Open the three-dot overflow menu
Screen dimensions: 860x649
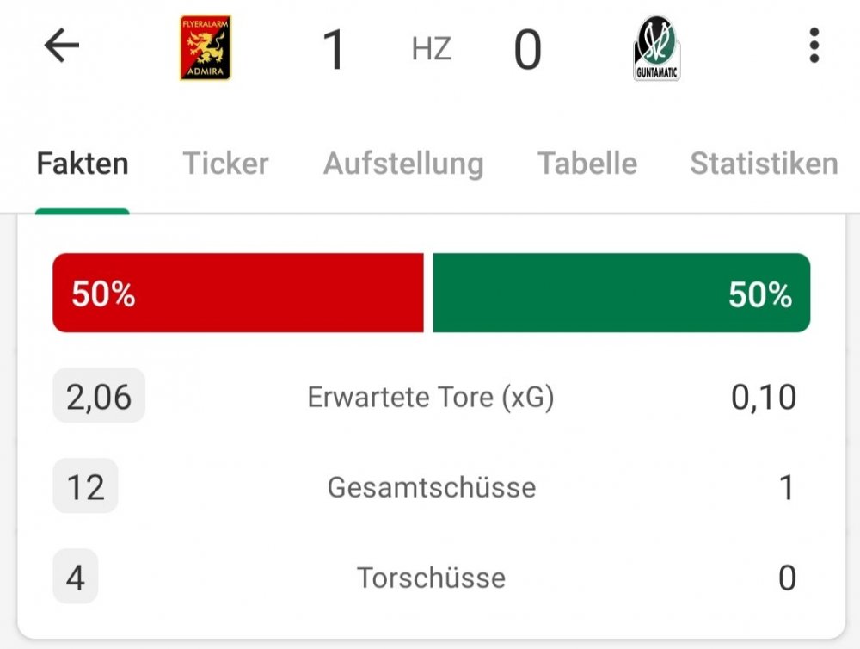click(x=814, y=46)
